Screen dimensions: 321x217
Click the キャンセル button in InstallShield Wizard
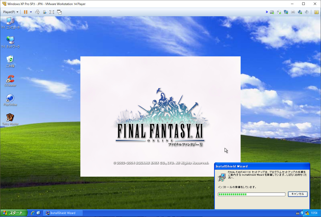pos(298,194)
